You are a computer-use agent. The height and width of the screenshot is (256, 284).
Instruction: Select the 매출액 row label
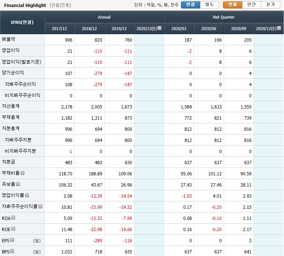tap(9, 39)
